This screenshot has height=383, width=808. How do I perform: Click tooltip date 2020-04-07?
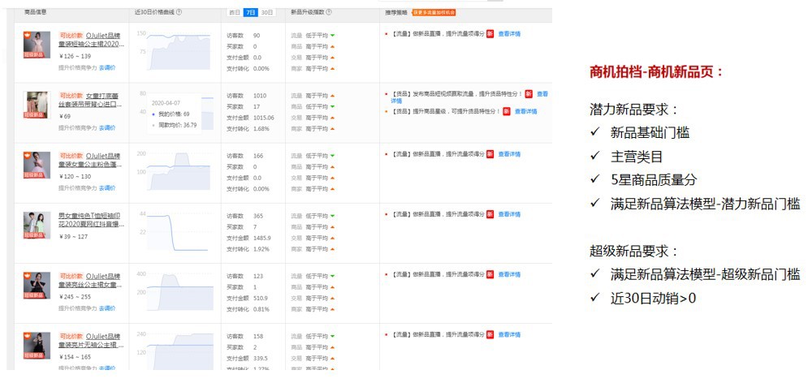(166, 103)
